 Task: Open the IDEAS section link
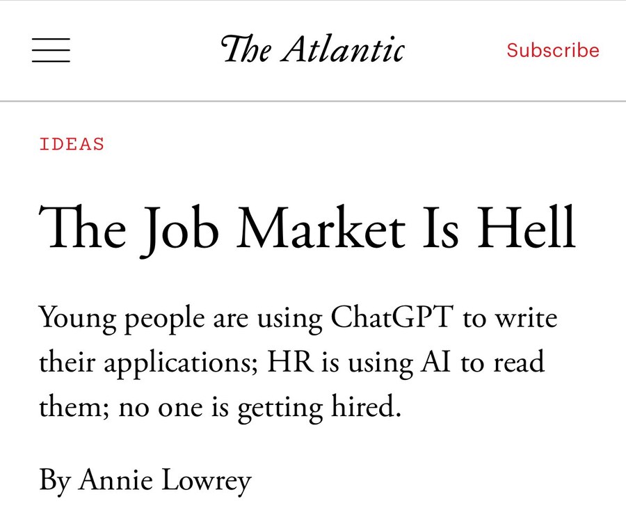pyautogui.click(x=72, y=144)
